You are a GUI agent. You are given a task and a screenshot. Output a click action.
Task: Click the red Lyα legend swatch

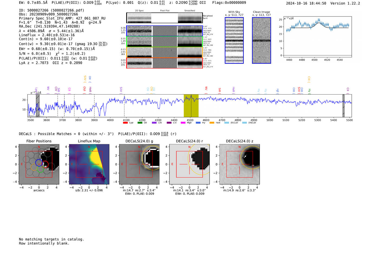(125, 123)
